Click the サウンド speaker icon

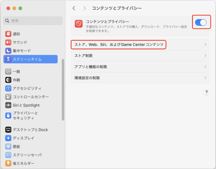coord(8,42)
